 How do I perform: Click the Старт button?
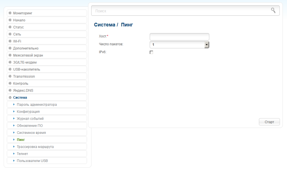point(269,122)
